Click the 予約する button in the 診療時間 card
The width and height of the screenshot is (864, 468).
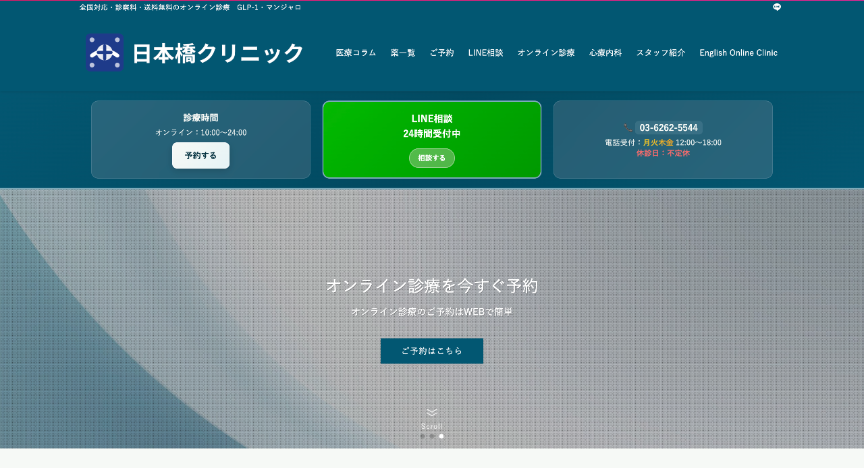(200, 155)
